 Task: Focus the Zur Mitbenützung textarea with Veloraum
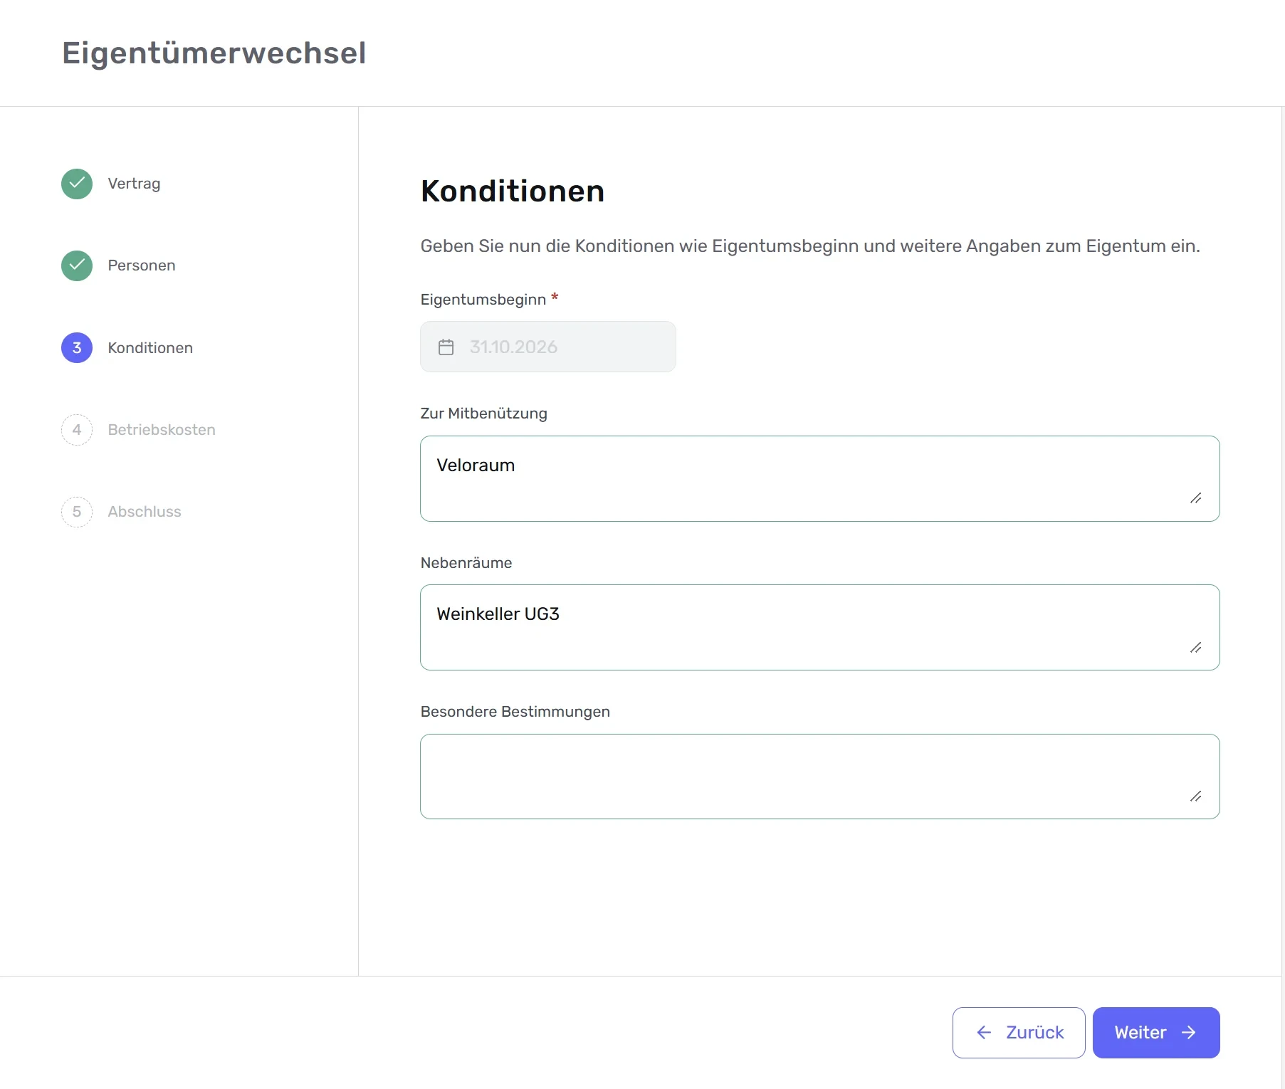pos(820,479)
